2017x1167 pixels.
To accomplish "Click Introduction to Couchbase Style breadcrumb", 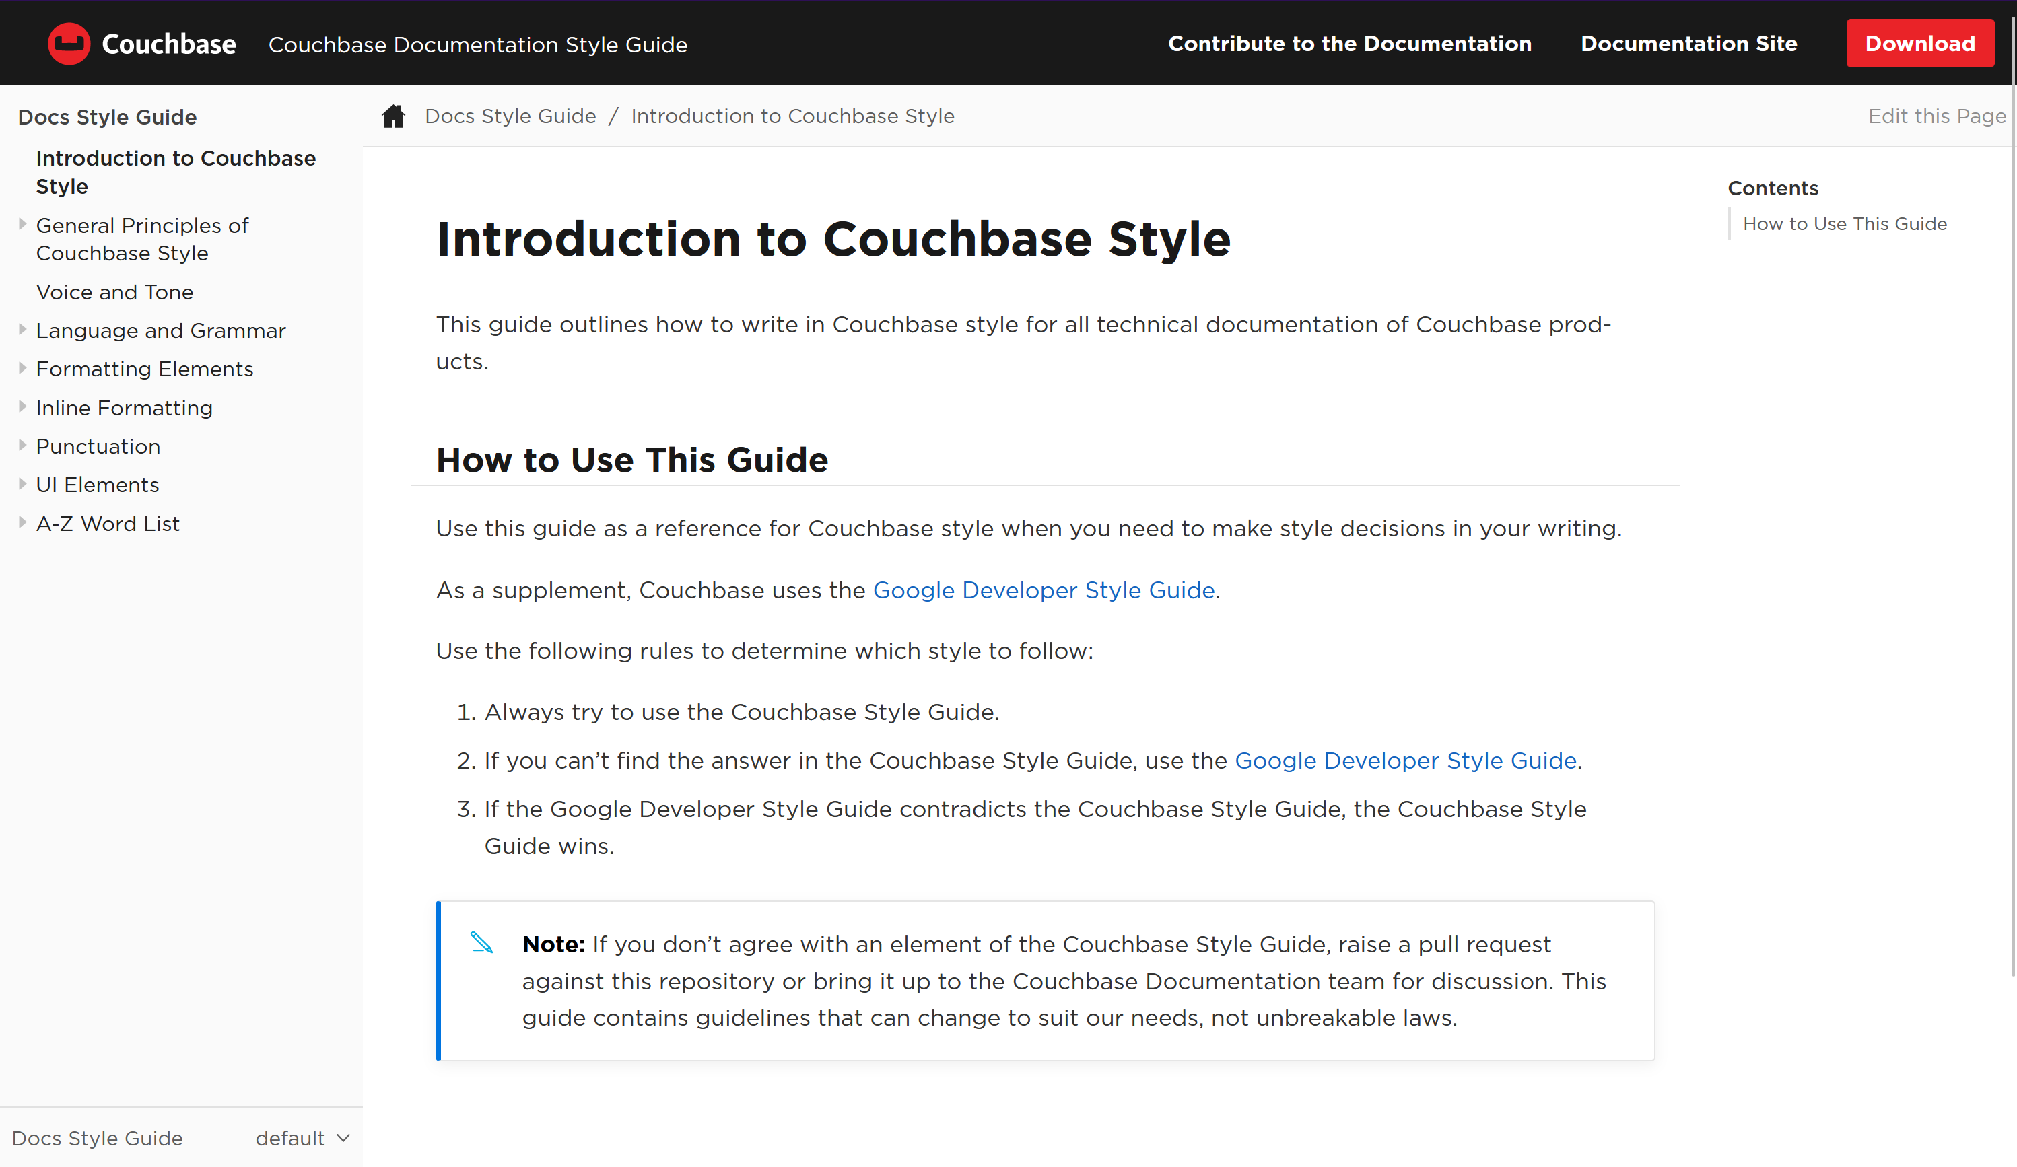I will click(x=792, y=116).
